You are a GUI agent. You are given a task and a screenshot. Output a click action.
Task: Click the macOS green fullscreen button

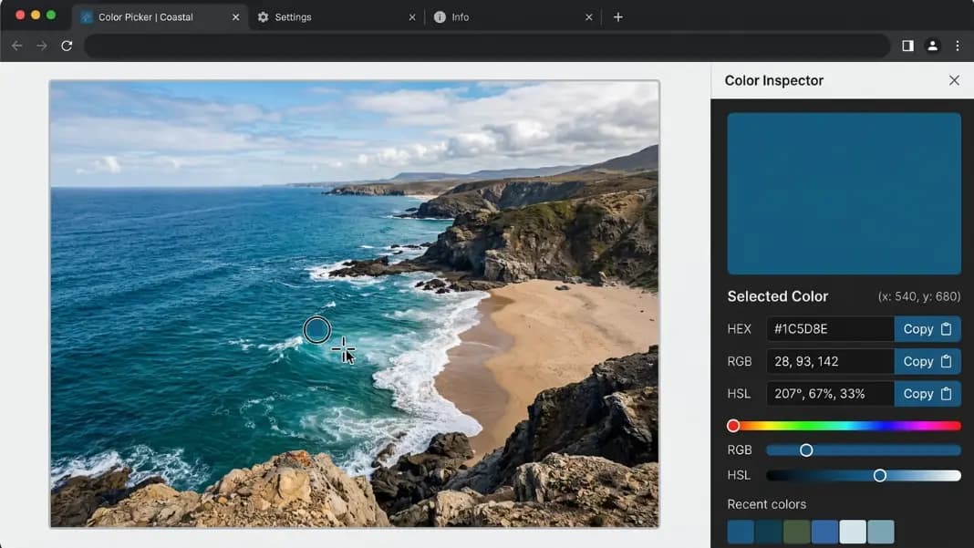[x=51, y=15]
